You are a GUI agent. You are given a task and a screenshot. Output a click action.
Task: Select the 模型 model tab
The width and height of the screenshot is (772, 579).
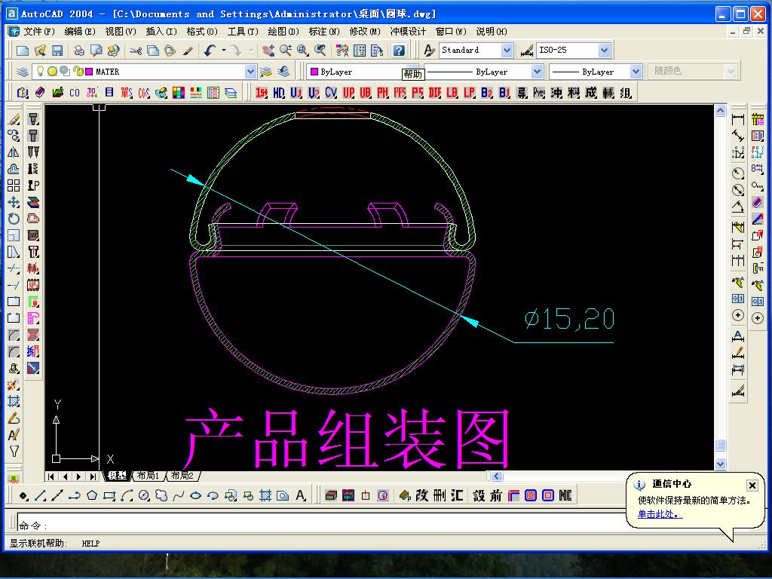click(117, 476)
